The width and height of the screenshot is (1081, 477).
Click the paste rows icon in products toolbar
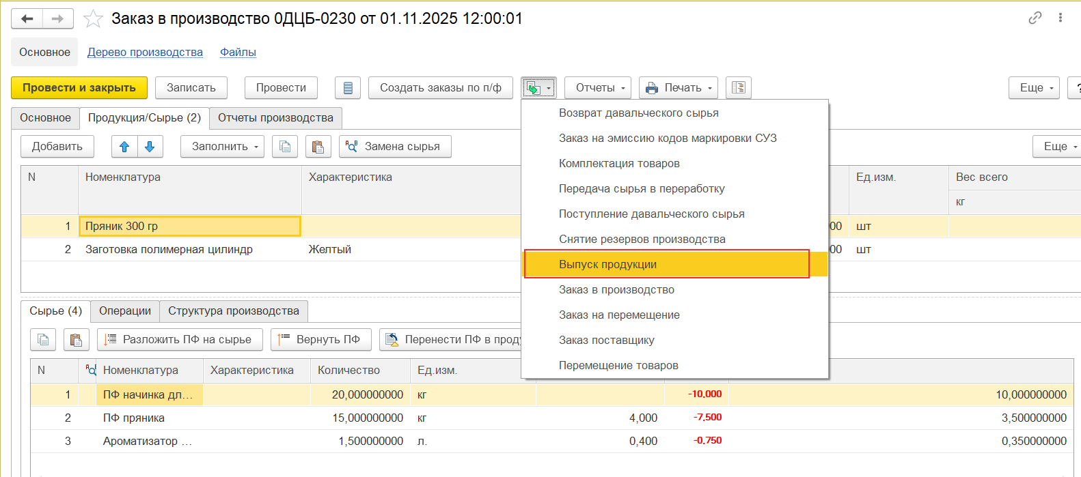[318, 147]
